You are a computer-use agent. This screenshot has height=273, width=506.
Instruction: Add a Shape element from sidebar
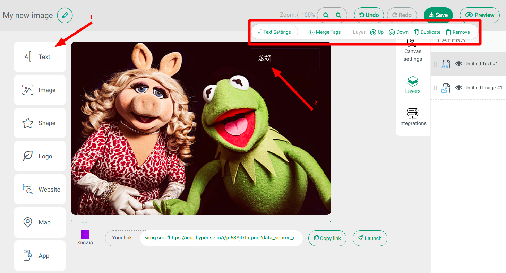click(40, 123)
